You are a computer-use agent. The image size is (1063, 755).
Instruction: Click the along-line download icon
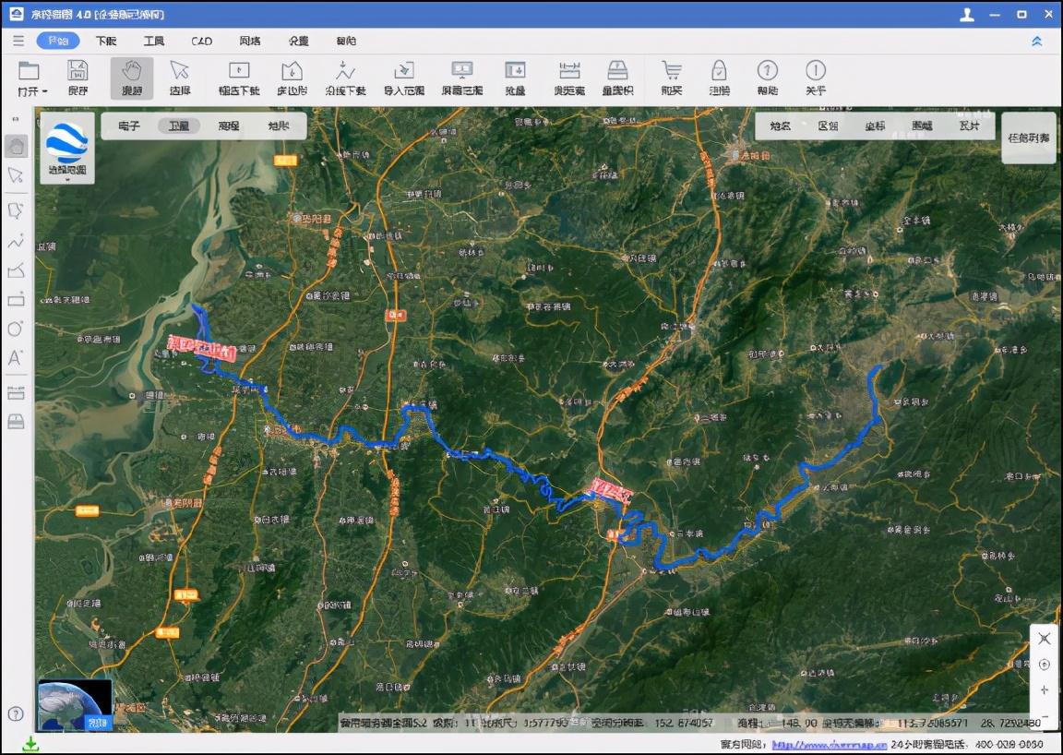tap(345, 70)
